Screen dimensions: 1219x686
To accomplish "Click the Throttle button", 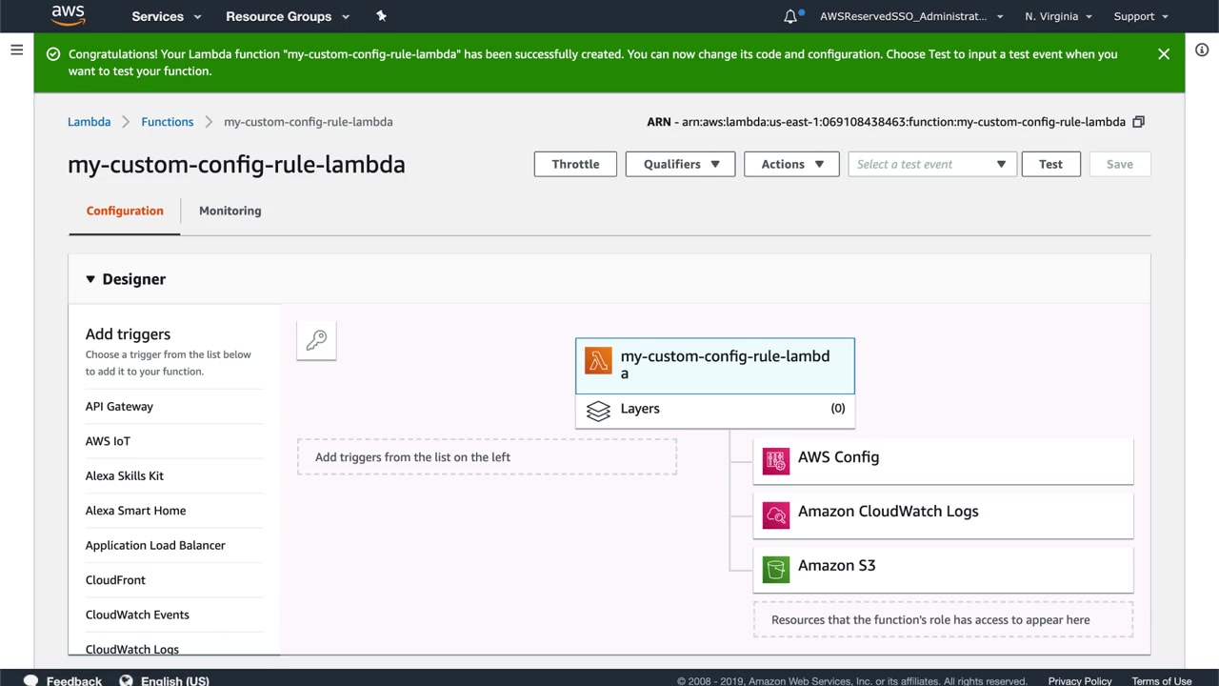I will tap(575, 164).
